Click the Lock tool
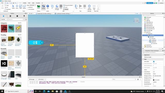Image resolution: width=165 pixels, height=93 pixels. 66,7
